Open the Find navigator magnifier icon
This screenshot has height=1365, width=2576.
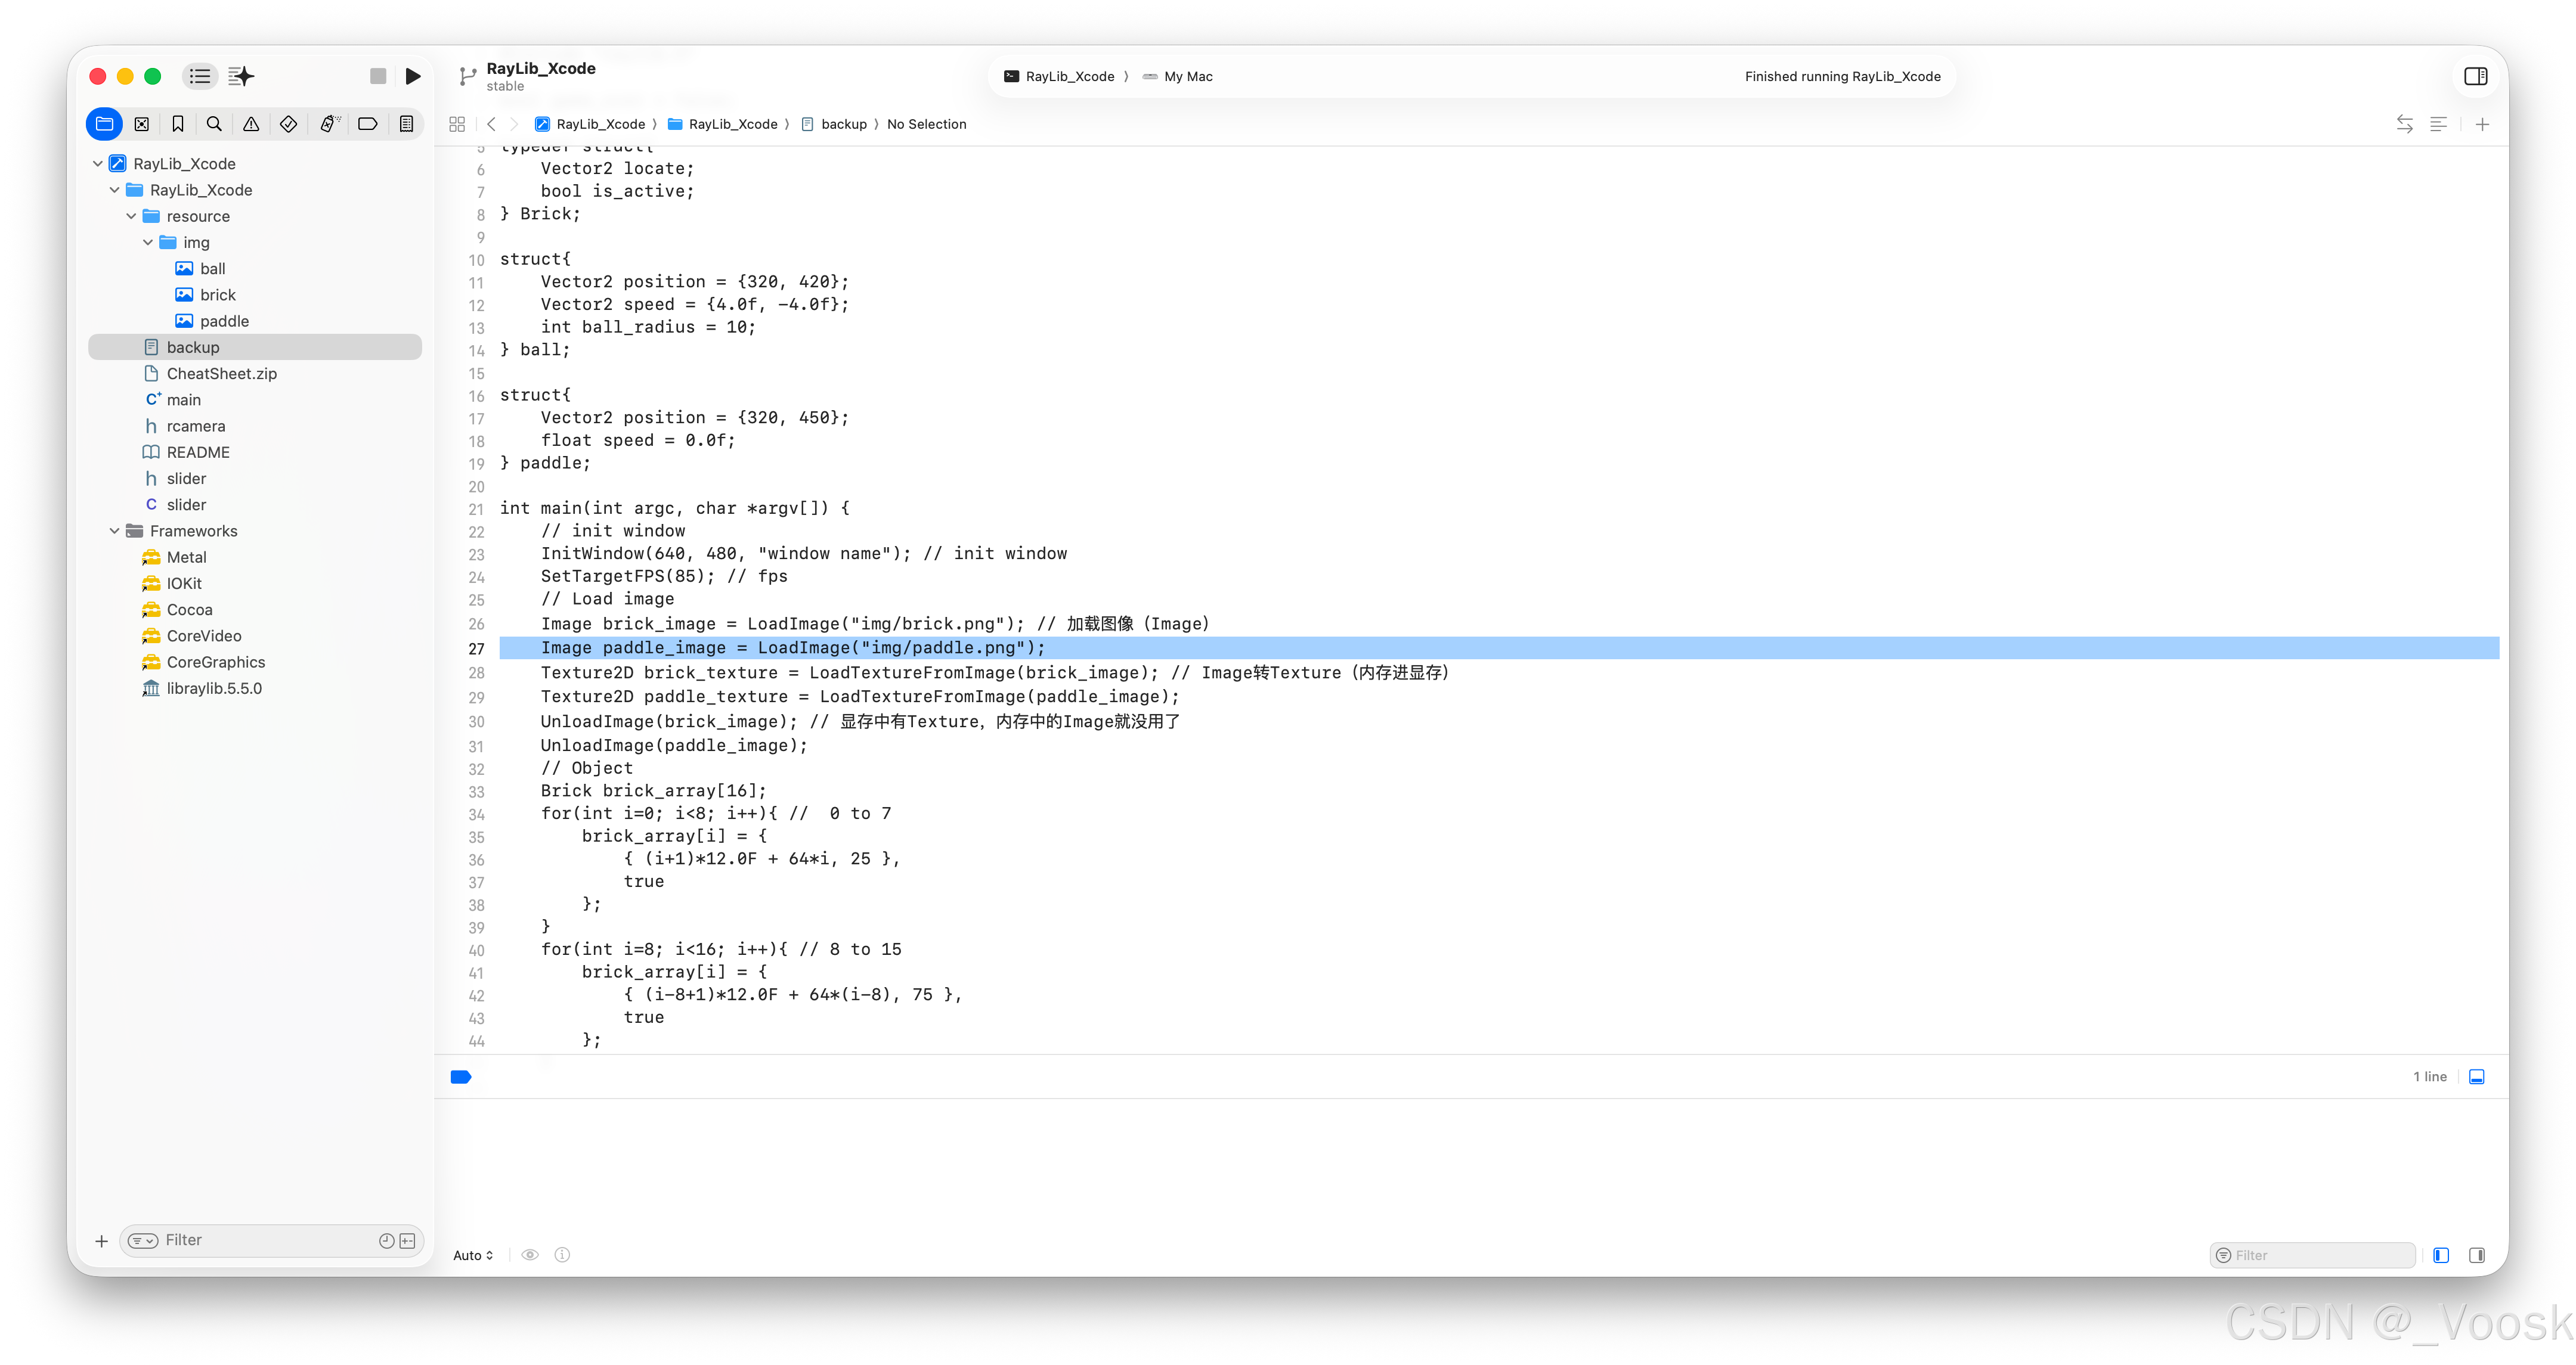pyautogui.click(x=214, y=124)
